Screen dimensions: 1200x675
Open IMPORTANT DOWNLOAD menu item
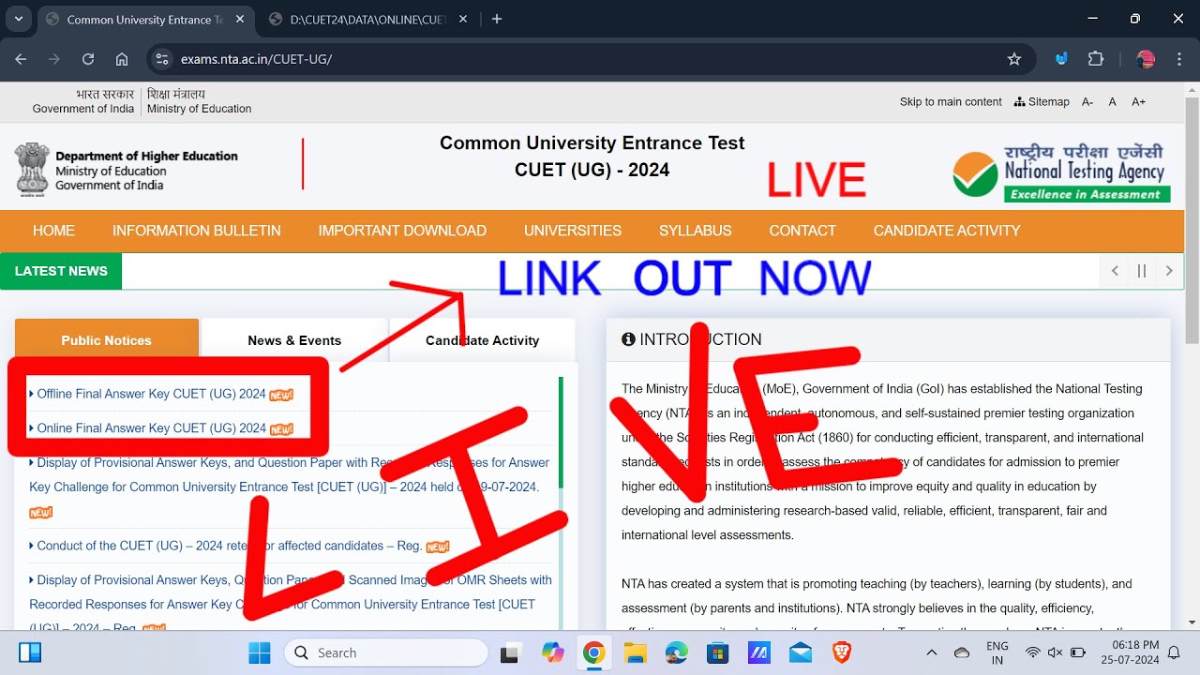tap(402, 231)
